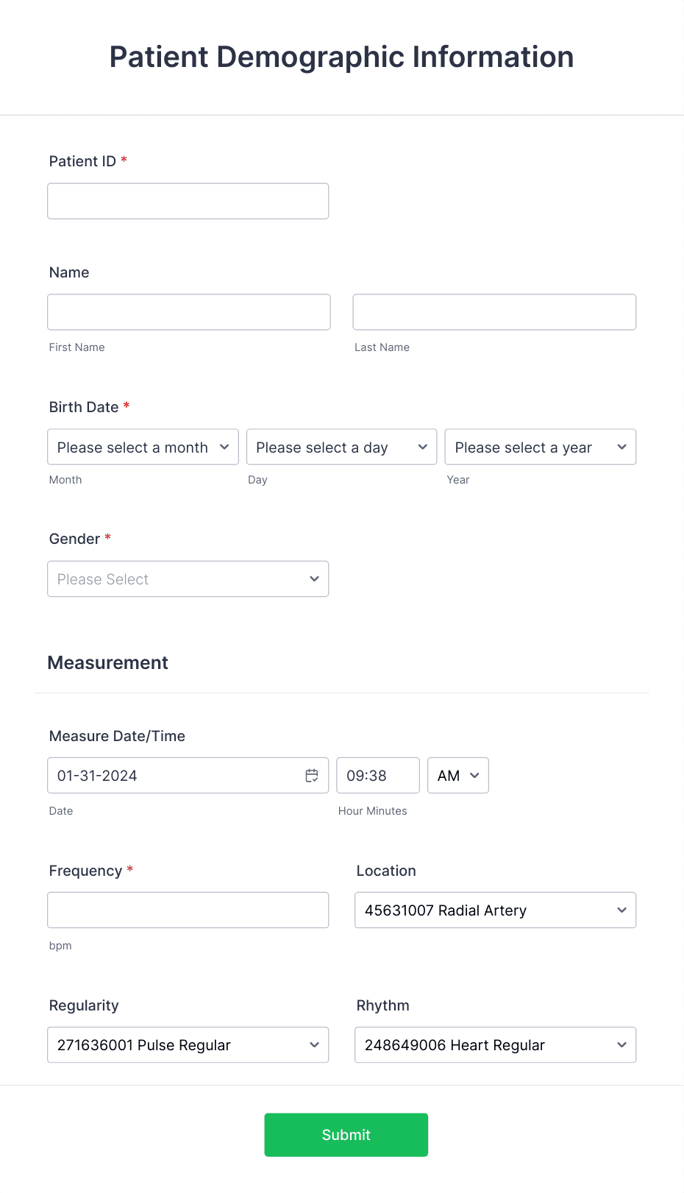Open the Regularity dropdown showing Pulse Regular
This screenshot has width=684, height=1193.
(x=188, y=1044)
